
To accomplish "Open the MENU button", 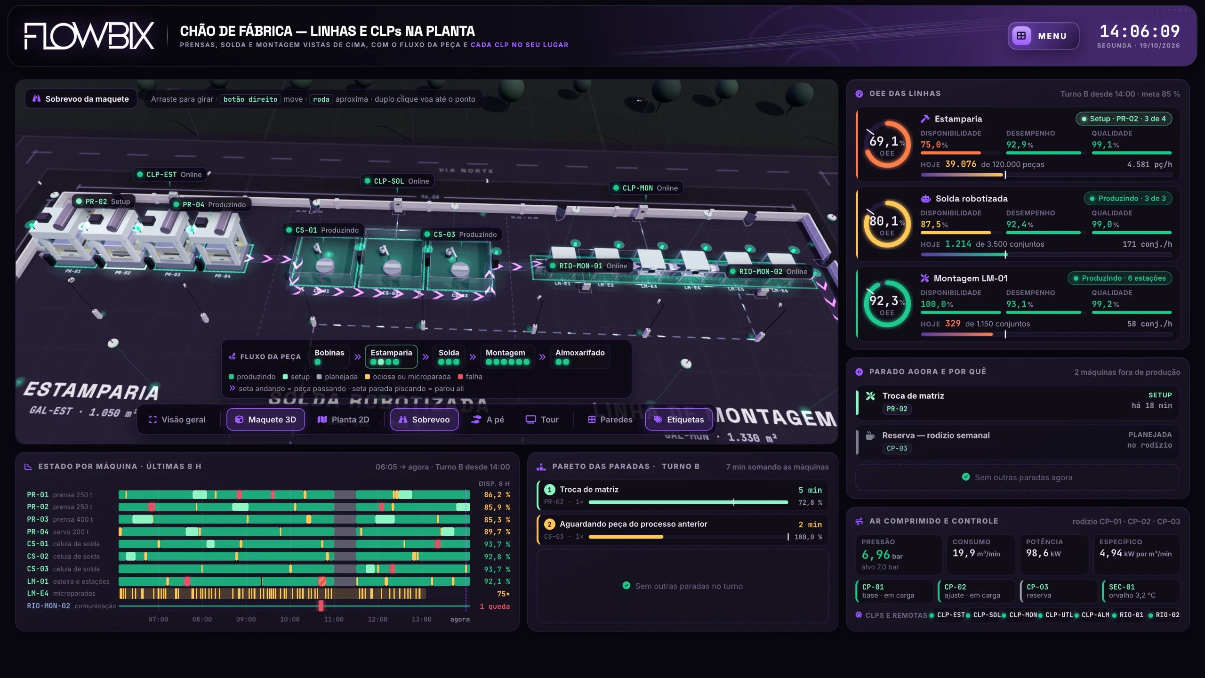I will (x=1043, y=36).
